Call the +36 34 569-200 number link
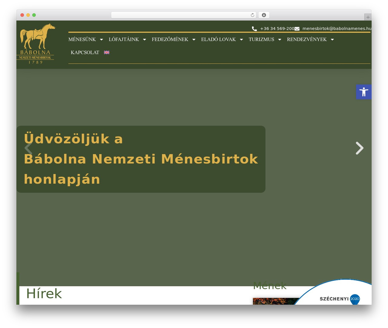Image resolution: width=388 pixels, height=328 pixels. pyautogui.click(x=277, y=28)
